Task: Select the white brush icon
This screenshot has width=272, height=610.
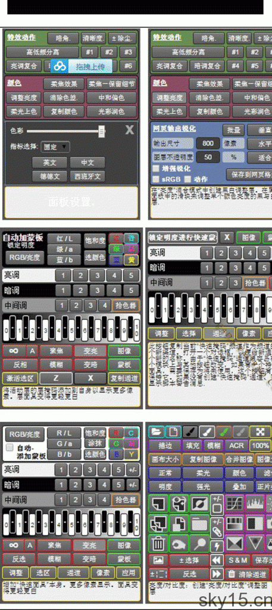Action: [207, 432]
